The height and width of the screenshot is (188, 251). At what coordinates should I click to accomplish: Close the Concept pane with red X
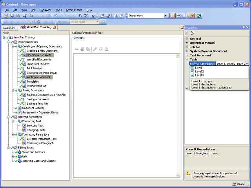pyautogui.click(x=182, y=27)
